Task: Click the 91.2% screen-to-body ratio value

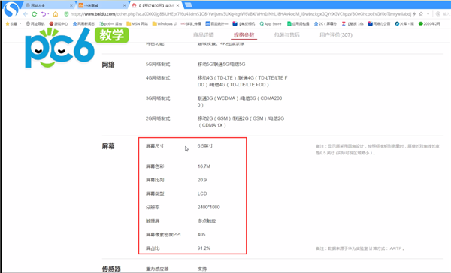Action: [x=204, y=247]
